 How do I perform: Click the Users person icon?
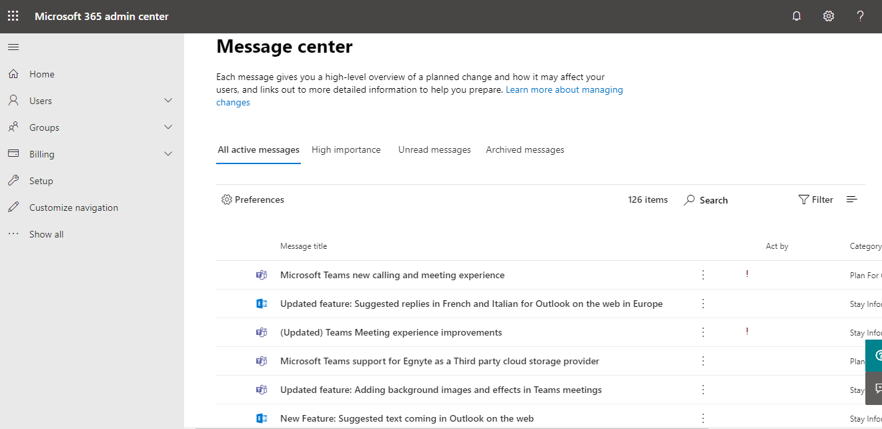13,101
